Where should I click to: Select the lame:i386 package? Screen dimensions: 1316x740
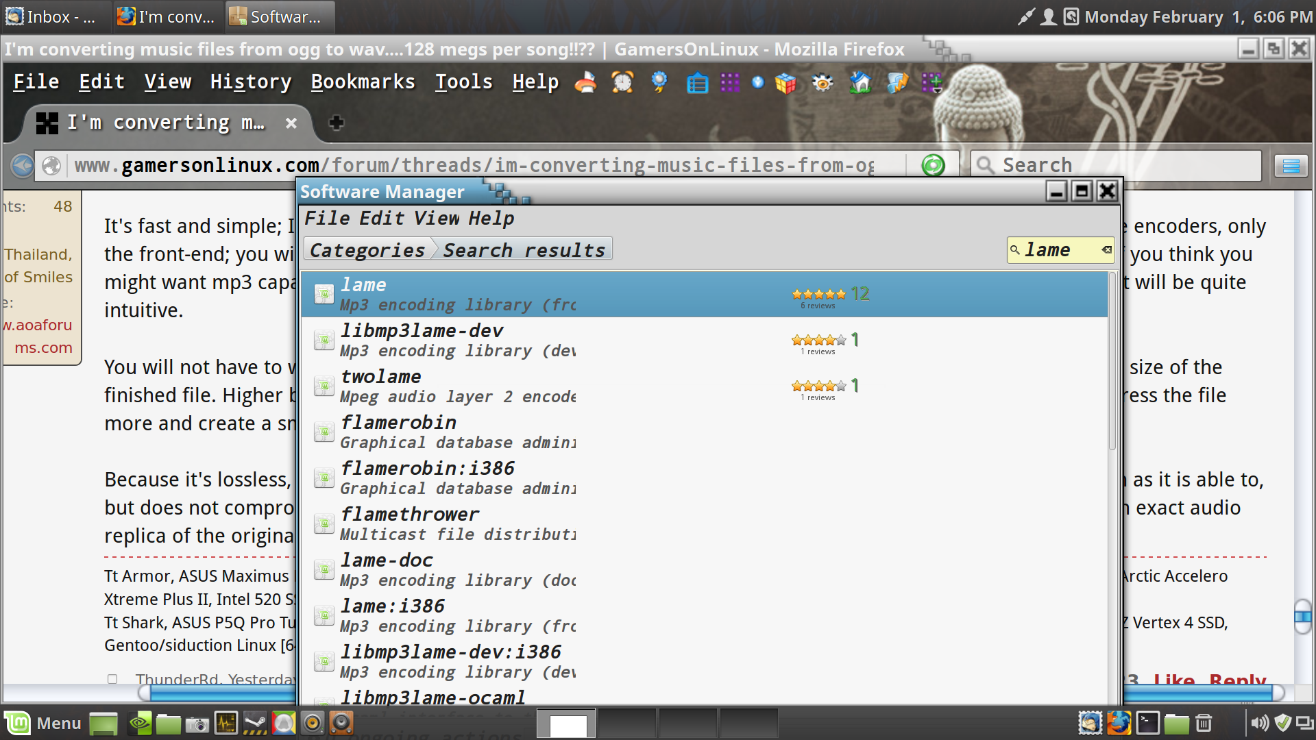pyautogui.click(x=704, y=615)
